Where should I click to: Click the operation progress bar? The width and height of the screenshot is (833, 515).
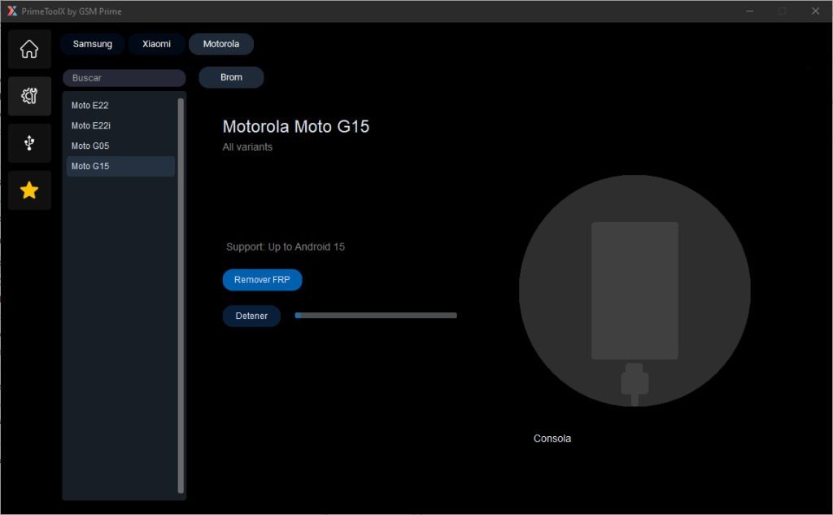pyautogui.click(x=376, y=316)
